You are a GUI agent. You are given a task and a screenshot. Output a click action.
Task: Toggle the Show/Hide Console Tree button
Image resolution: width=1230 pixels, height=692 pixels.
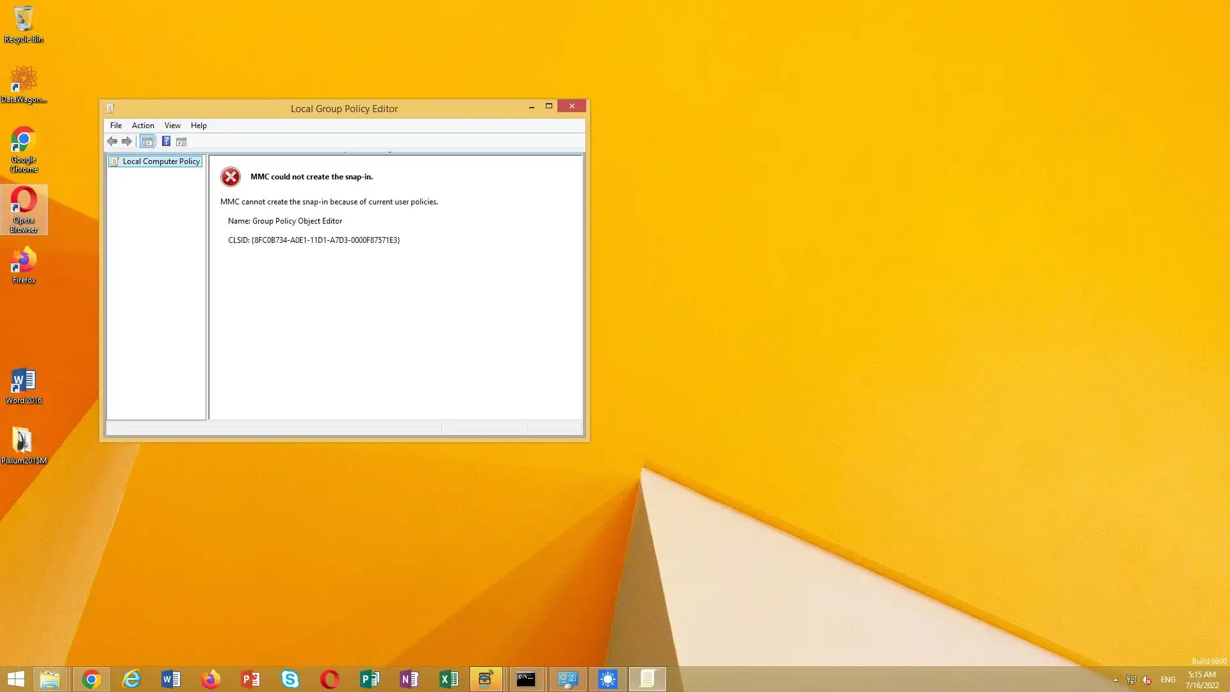tap(147, 142)
